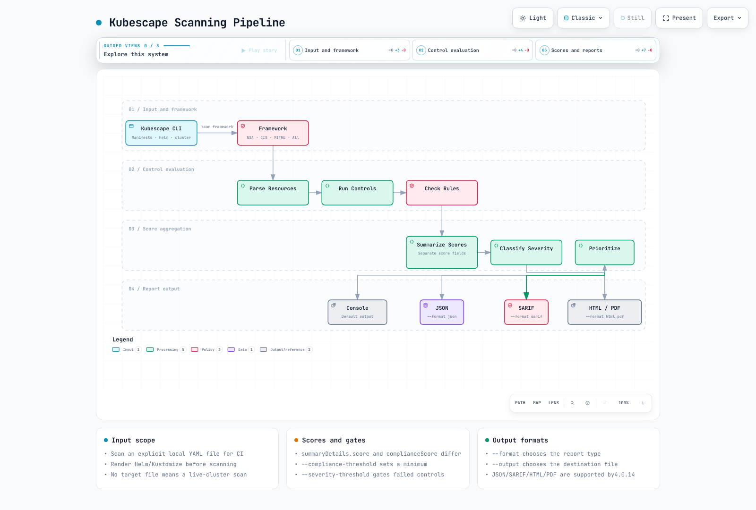Enter Present fullscreen mode
Viewport: 756px width, 510px height.
(x=679, y=18)
